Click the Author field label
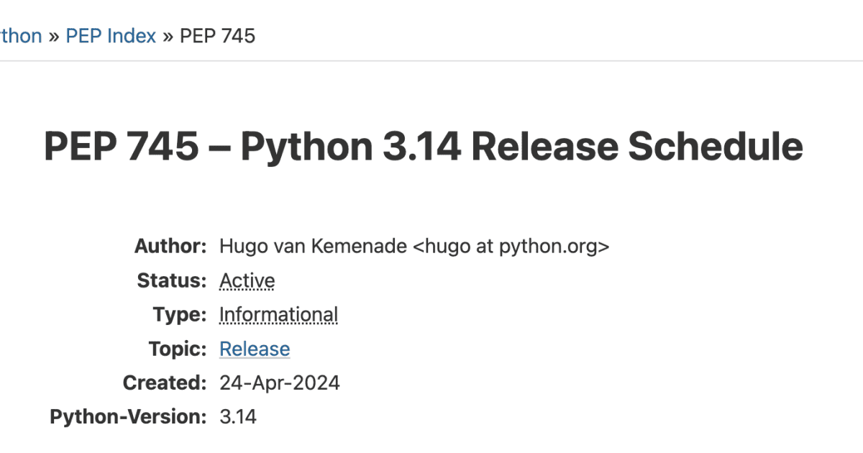The image size is (863, 453). click(170, 246)
